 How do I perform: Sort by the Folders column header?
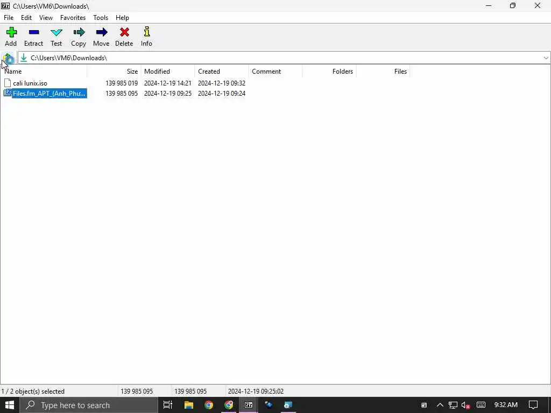tap(329, 72)
